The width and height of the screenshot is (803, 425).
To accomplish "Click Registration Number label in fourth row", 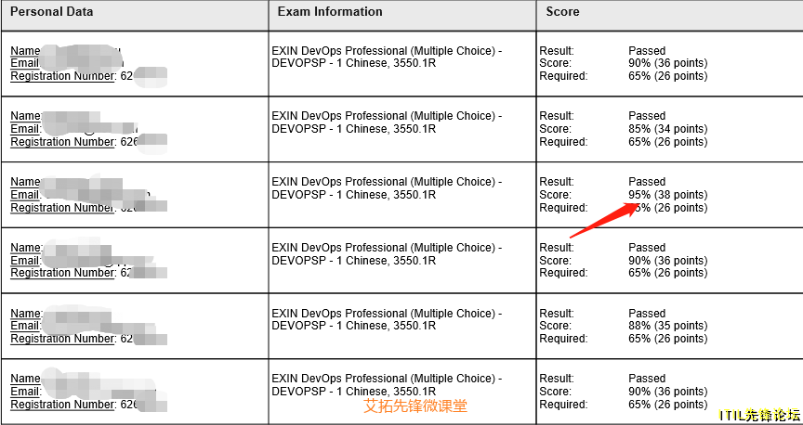I will point(62,273).
